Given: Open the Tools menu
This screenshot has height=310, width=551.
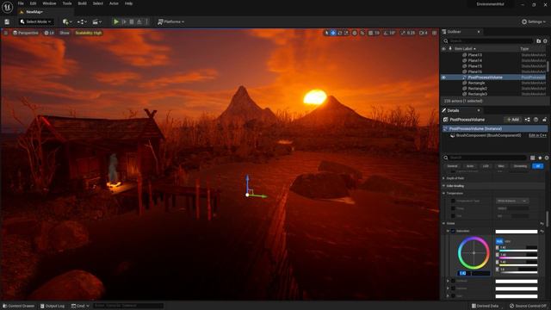Looking at the screenshot, I should (x=67, y=3).
